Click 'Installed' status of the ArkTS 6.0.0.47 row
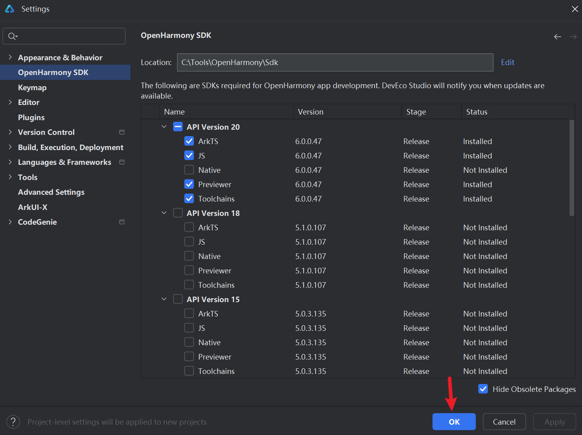Viewport: 582px width, 435px height. 477,141
